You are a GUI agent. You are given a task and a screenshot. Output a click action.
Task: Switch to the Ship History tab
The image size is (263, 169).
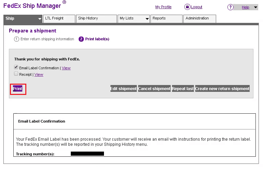(96, 19)
